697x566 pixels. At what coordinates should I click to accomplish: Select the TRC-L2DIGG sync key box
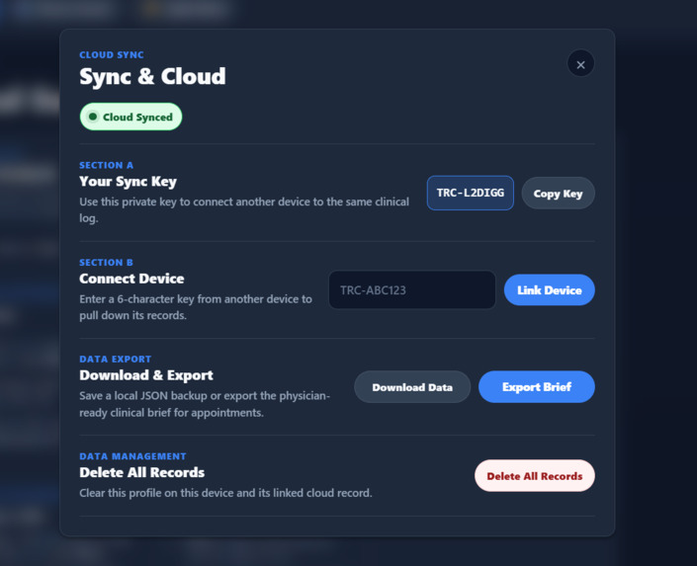click(x=471, y=193)
